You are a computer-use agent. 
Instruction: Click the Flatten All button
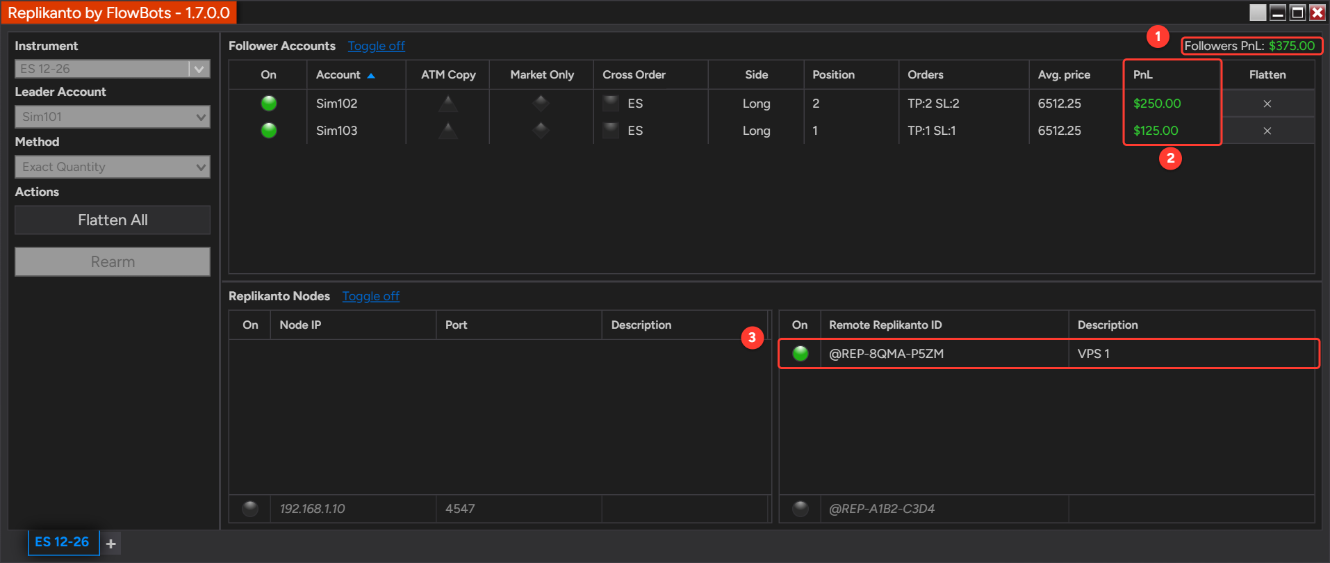click(x=113, y=220)
